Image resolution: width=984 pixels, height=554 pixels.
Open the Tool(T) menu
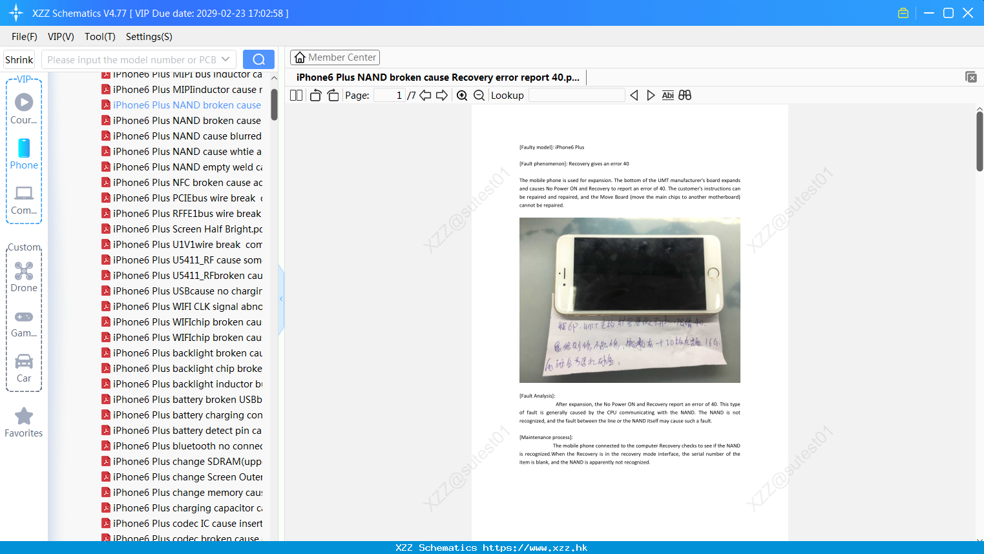100,37
